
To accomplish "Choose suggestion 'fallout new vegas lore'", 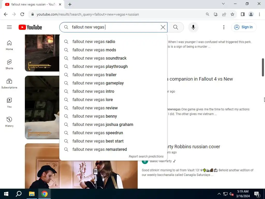I will click(113, 99).
